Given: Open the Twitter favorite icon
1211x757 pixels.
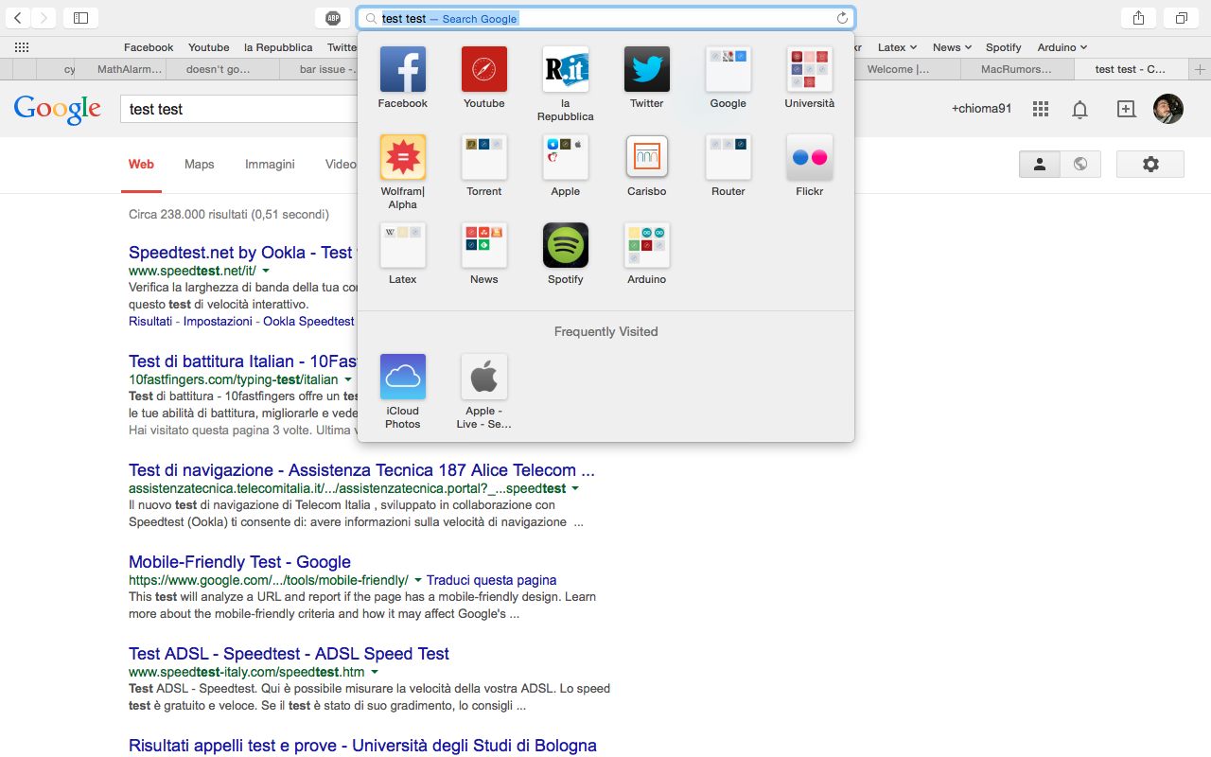Looking at the screenshot, I should point(647,70).
